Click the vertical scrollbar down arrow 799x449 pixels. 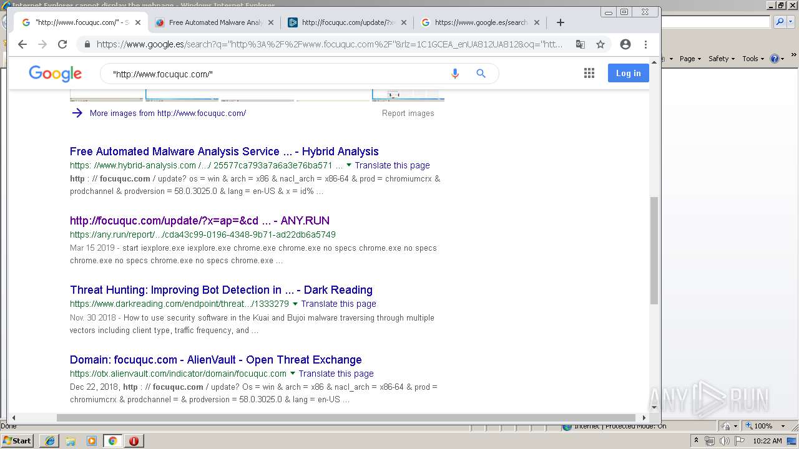pyautogui.click(x=654, y=407)
